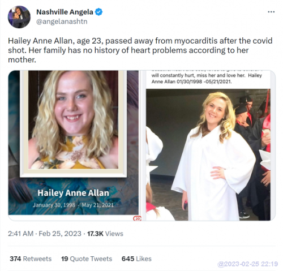Show the 645 Likes list
The height and width of the screenshot is (271, 283).
pos(136,259)
